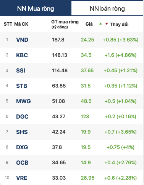Image resolution: width=144 pixels, height=185 pixels.
Task: Open MWG stock ticker link
Action: [23, 101]
